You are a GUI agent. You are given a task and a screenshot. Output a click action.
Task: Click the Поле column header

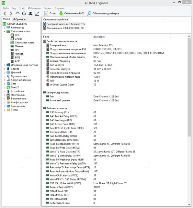pyautogui.click(x=67, y=37)
